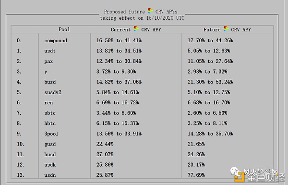The height and width of the screenshot is (185, 288).
Task: Click the WeChat icon in the watermark
Action: (236, 172)
